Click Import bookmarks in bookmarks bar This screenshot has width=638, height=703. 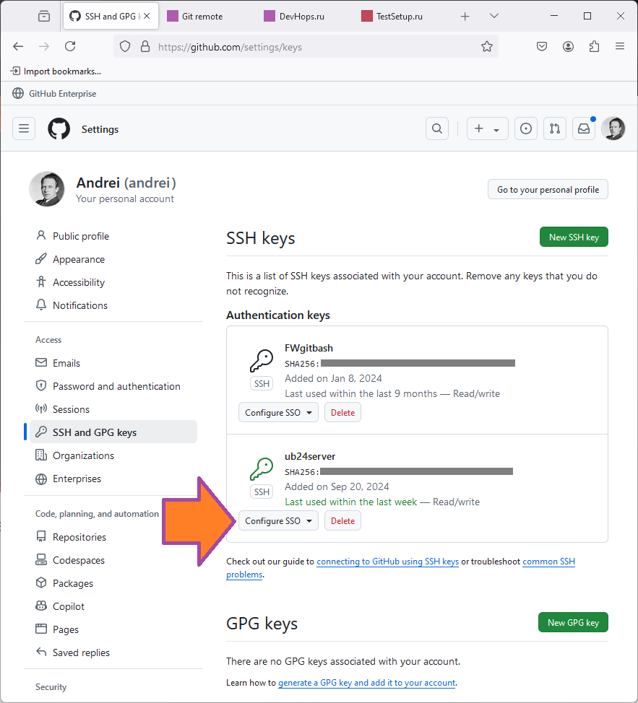click(56, 71)
